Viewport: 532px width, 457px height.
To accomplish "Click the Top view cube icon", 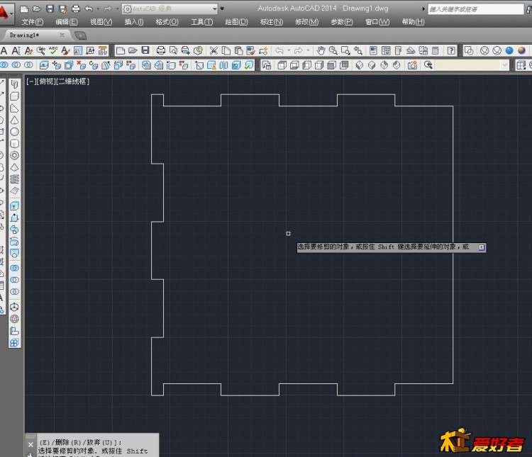I will click(x=282, y=65).
